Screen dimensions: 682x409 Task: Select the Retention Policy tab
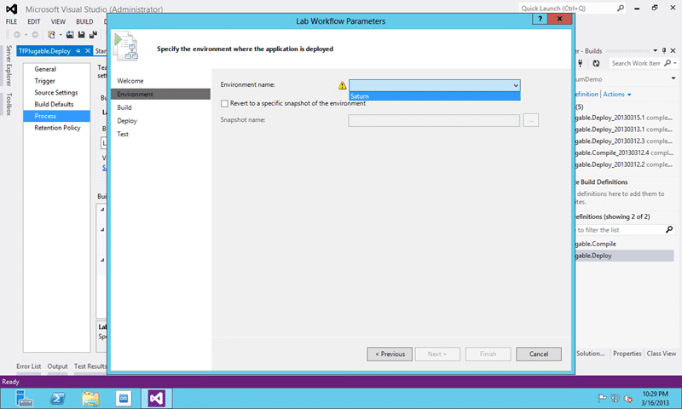pos(57,128)
